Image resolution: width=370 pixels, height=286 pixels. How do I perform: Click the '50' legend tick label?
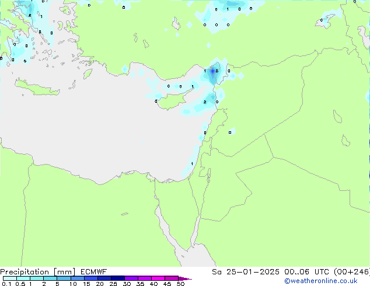(x=180, y=284)
